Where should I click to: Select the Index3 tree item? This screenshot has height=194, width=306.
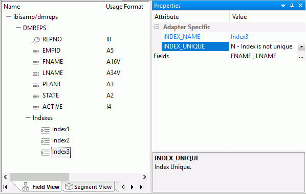(61, 152)
